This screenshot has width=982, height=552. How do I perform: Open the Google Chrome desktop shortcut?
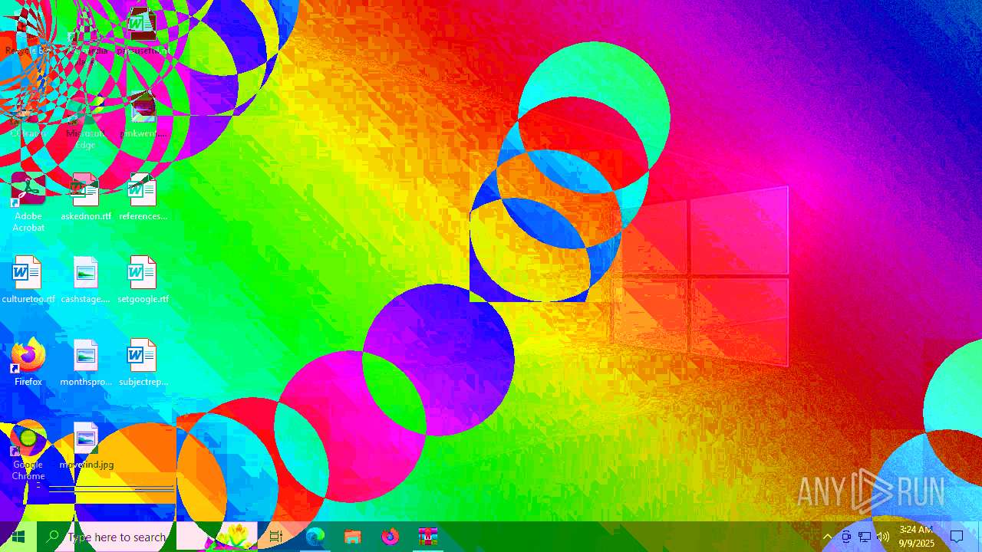[28, 451]
